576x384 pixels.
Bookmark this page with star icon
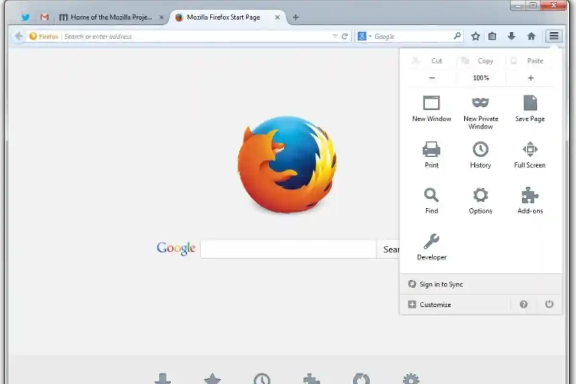(475, 36)
